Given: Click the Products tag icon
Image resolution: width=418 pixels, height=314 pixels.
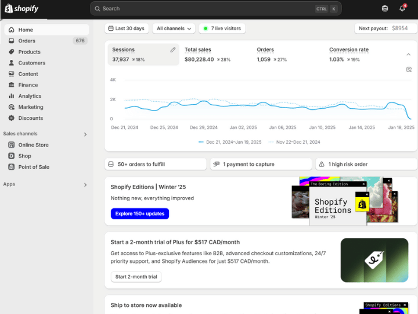Looking at the screenshot, I should (x=11, y=52).
